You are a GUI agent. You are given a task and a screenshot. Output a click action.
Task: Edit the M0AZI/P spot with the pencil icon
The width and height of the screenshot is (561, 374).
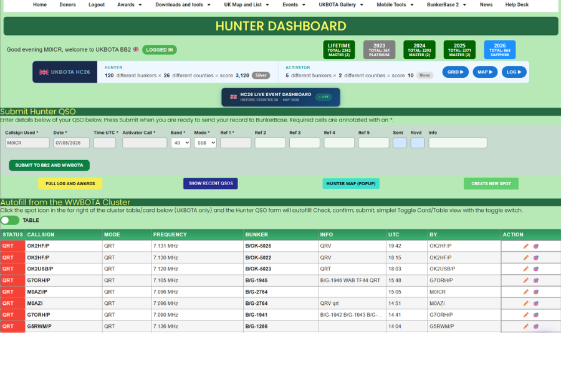pyautogui.click(x=525, y=292)
